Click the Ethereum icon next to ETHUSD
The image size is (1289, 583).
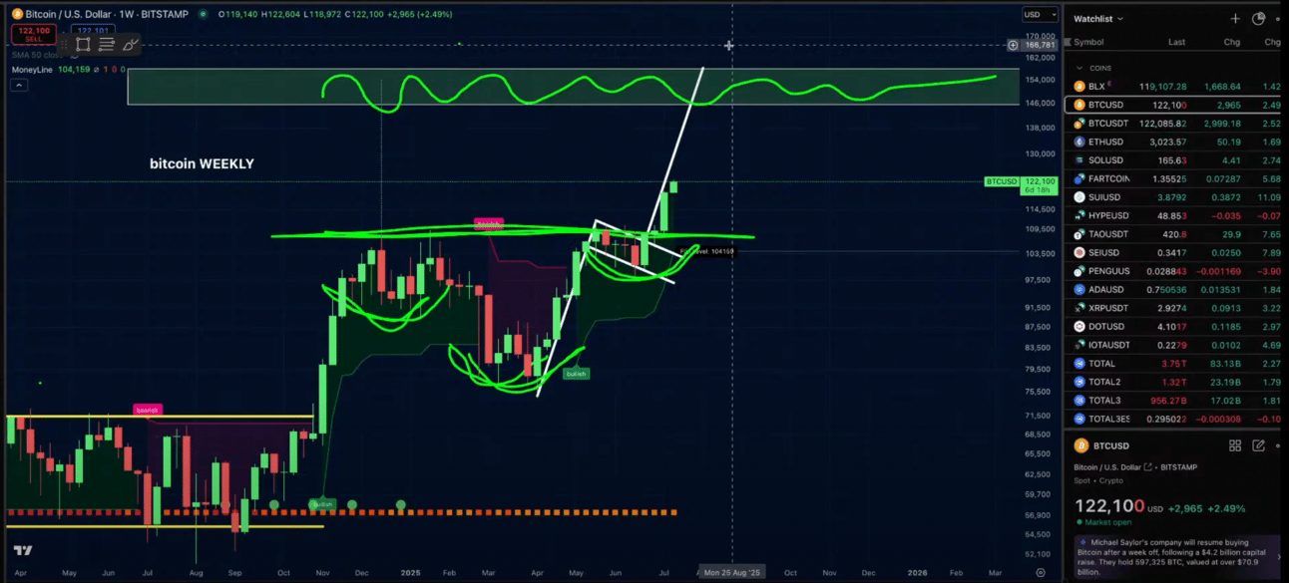(x=1078, y=142)
